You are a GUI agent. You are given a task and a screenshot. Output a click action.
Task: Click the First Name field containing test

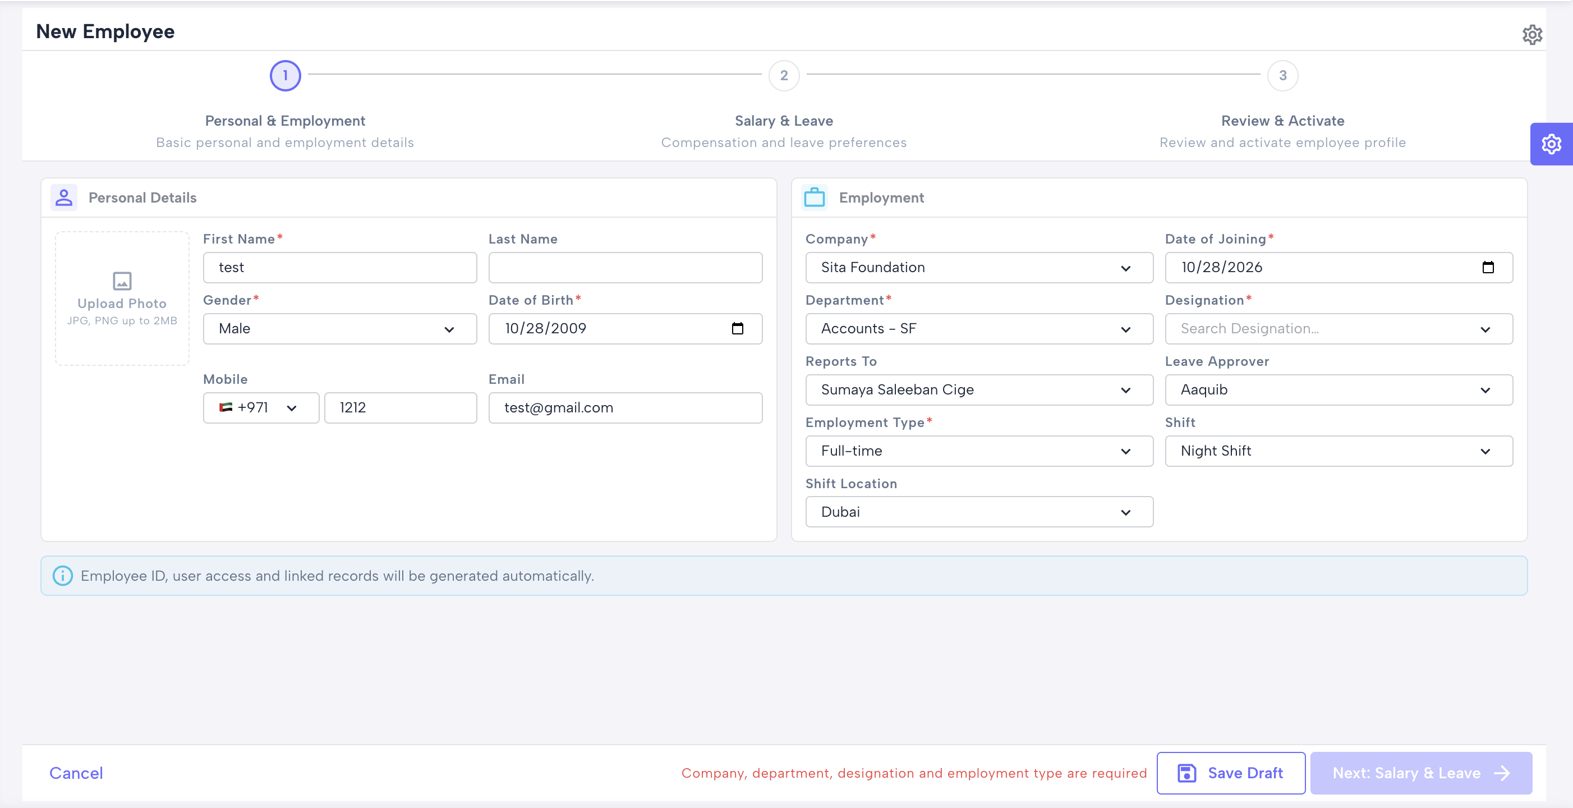click(340, 268)
